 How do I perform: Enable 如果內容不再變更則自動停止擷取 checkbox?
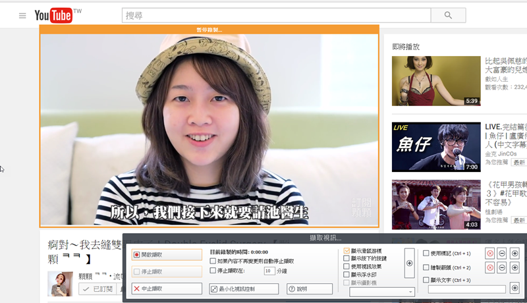(213, 261)
